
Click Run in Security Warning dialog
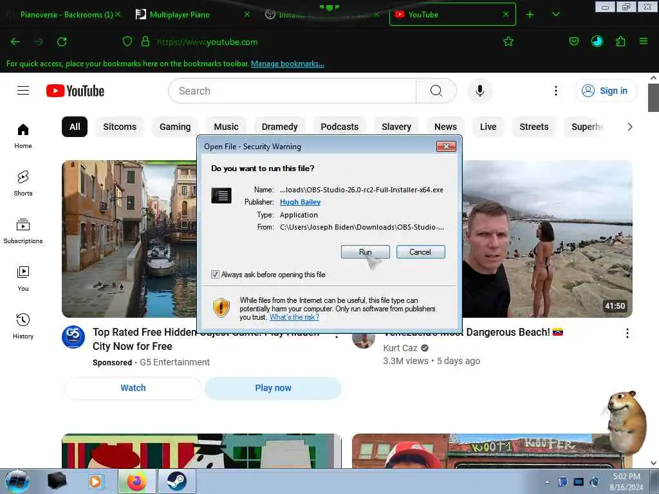coord(366,252)
